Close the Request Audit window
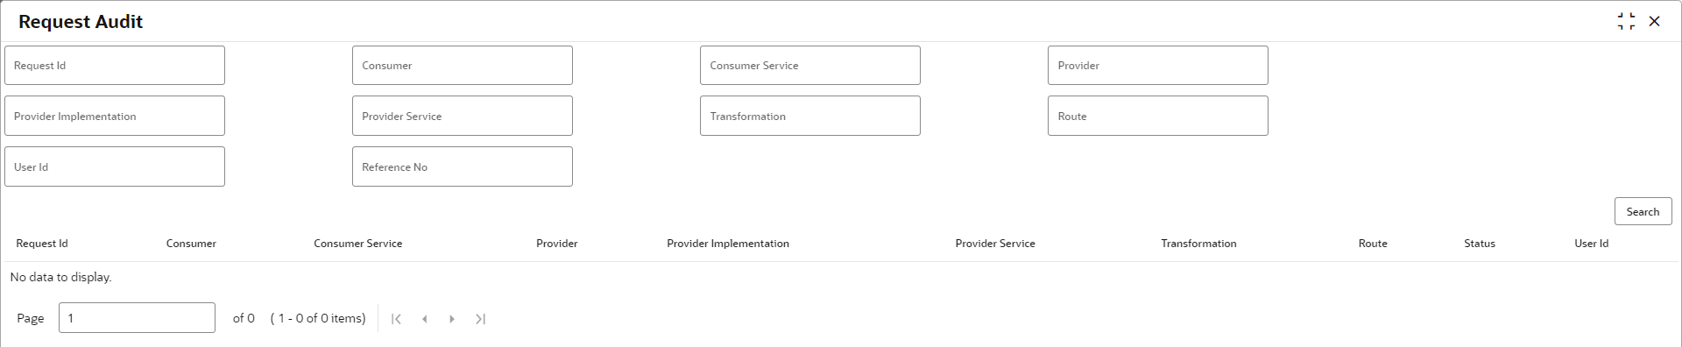The height and width of the screenshot is (347, 1682). click(x=1654, y=21)
